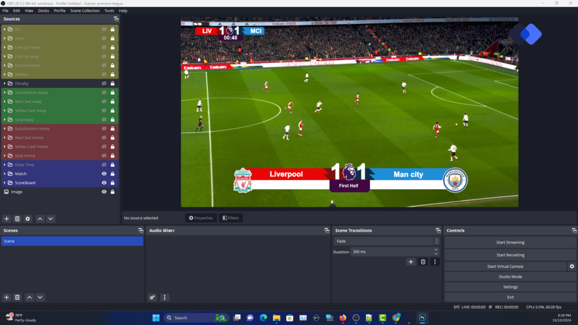
Task: Toggle lock on Match source
Action: click(x=113, y=174)
